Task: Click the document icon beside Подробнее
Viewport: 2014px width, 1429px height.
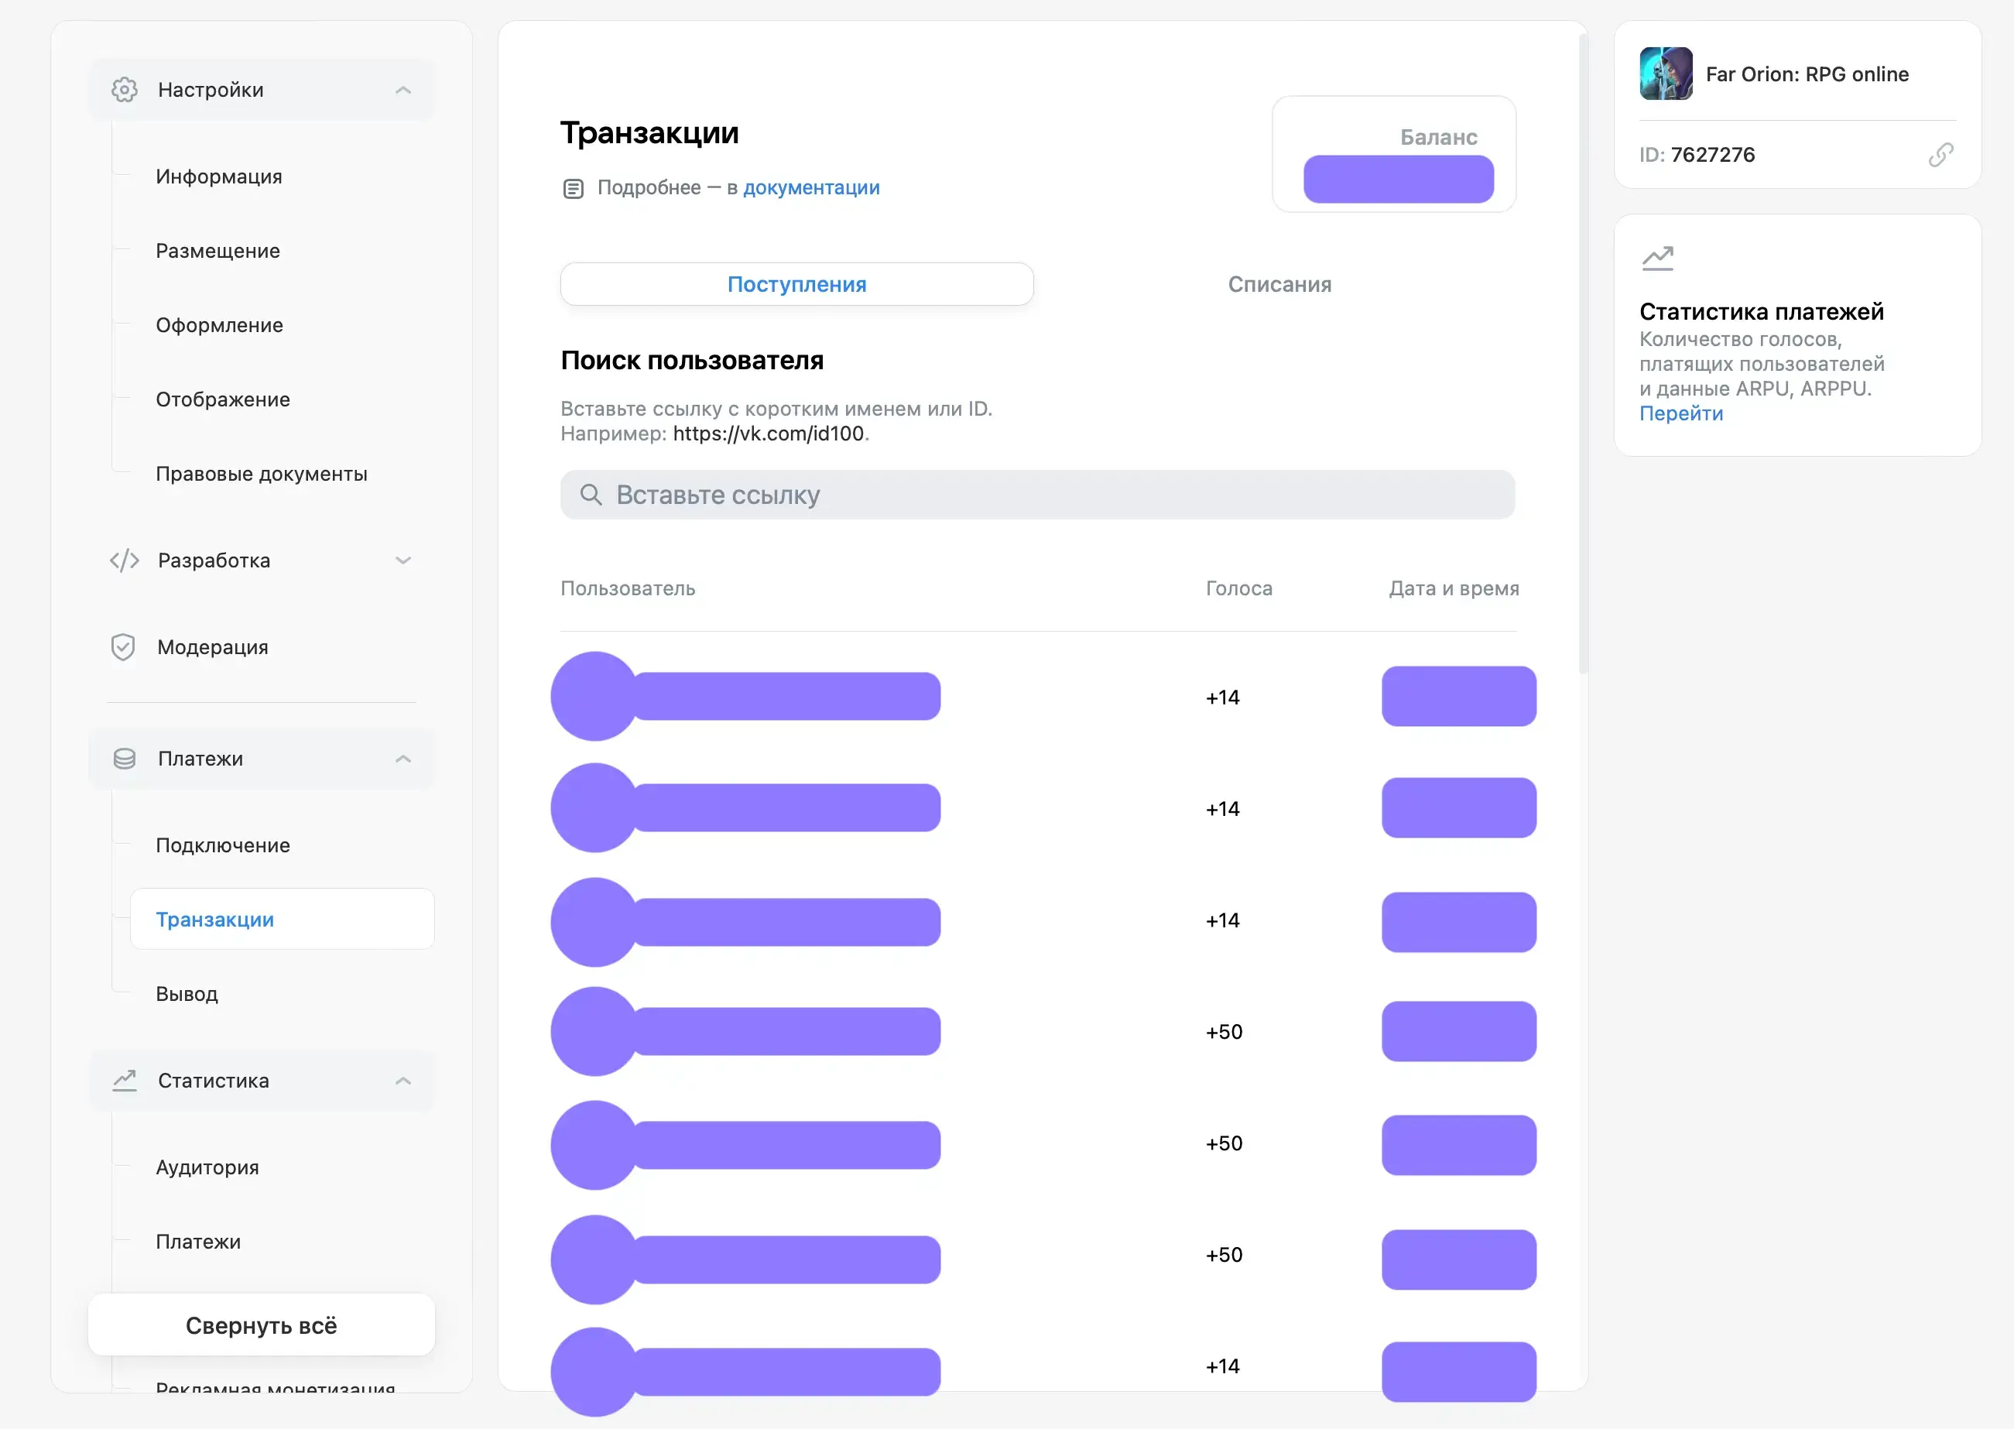Action: pos(573,188)
